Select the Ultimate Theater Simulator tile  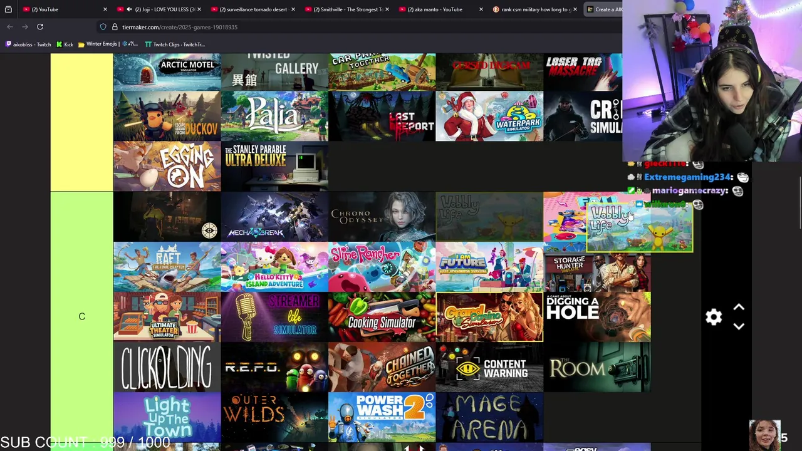[167, 317]
